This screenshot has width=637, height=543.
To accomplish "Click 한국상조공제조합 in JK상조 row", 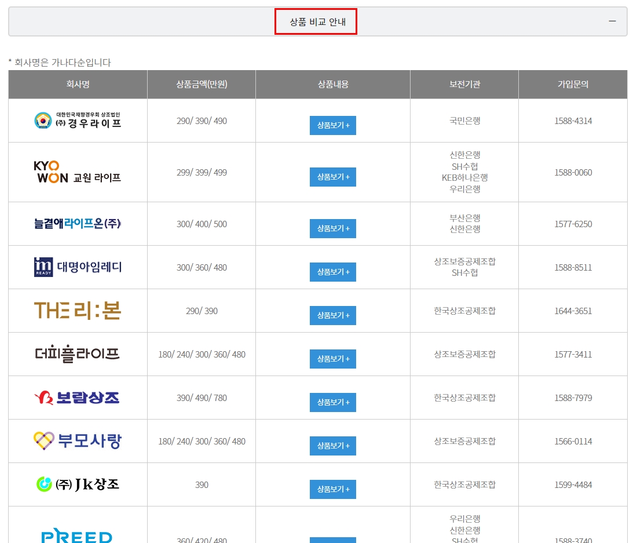I will pyautogui.click(x=464, y=485).
